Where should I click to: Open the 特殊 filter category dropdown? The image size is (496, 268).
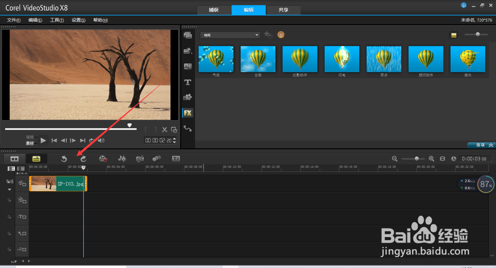tap(230, 35)
